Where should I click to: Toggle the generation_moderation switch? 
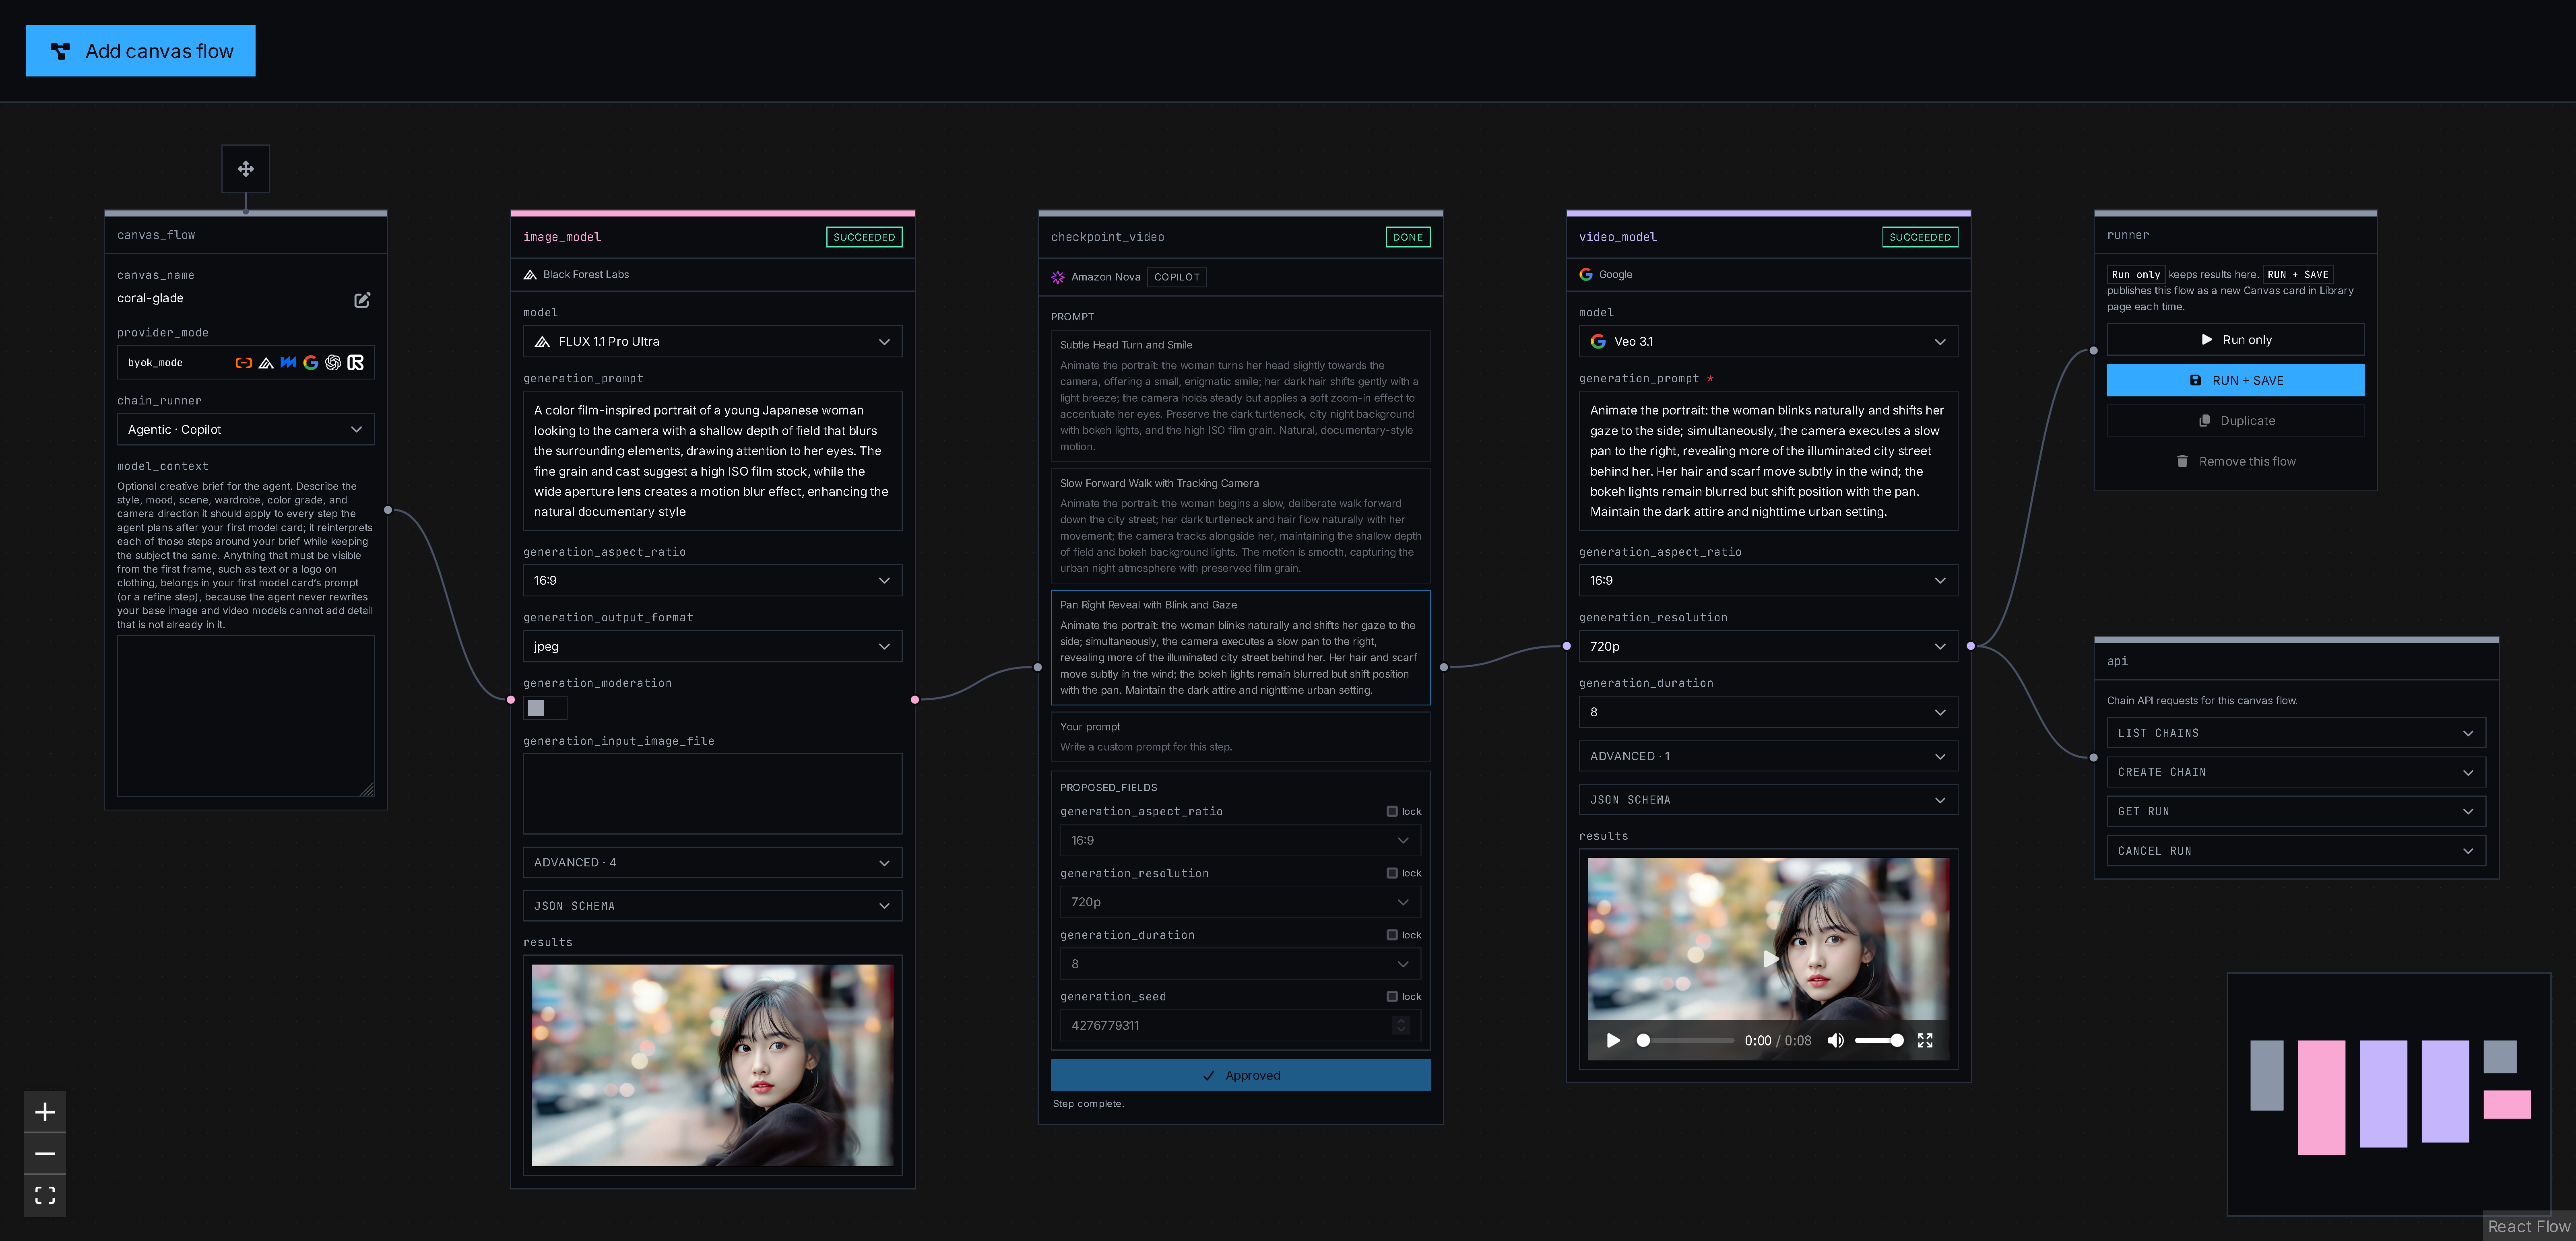(x=545, y=708)
